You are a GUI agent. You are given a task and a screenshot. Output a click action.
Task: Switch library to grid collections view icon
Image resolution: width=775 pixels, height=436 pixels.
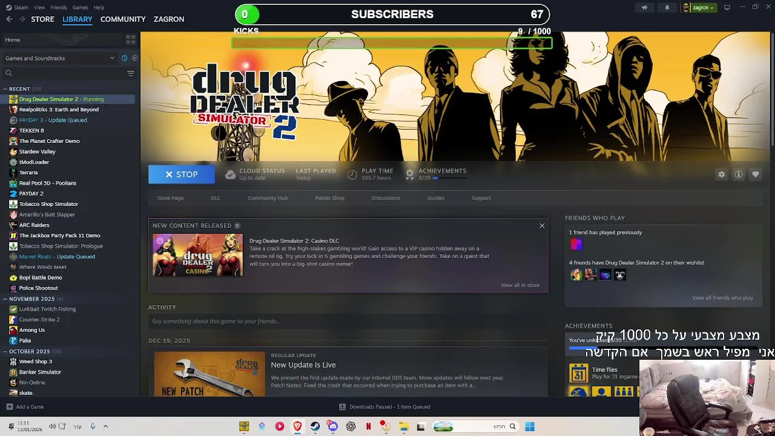(x=130, y=40)
